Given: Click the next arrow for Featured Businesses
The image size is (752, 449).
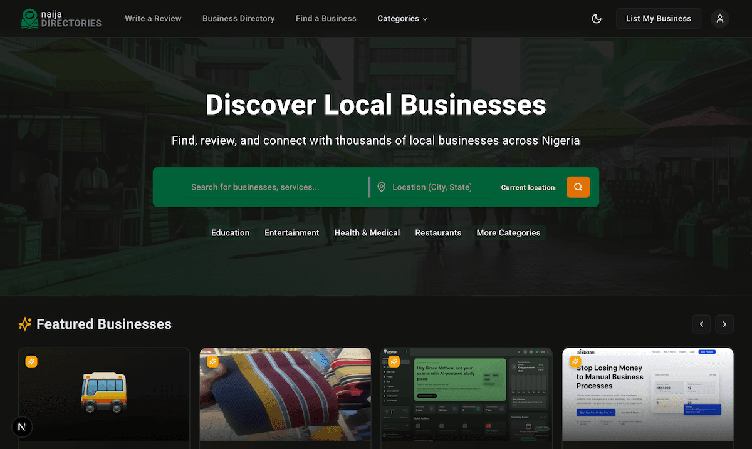Looking at the screenshot, I should click(x=724, y=324).
